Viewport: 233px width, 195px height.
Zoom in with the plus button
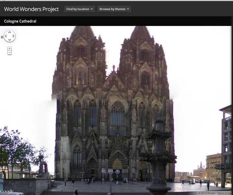point(9,49)
